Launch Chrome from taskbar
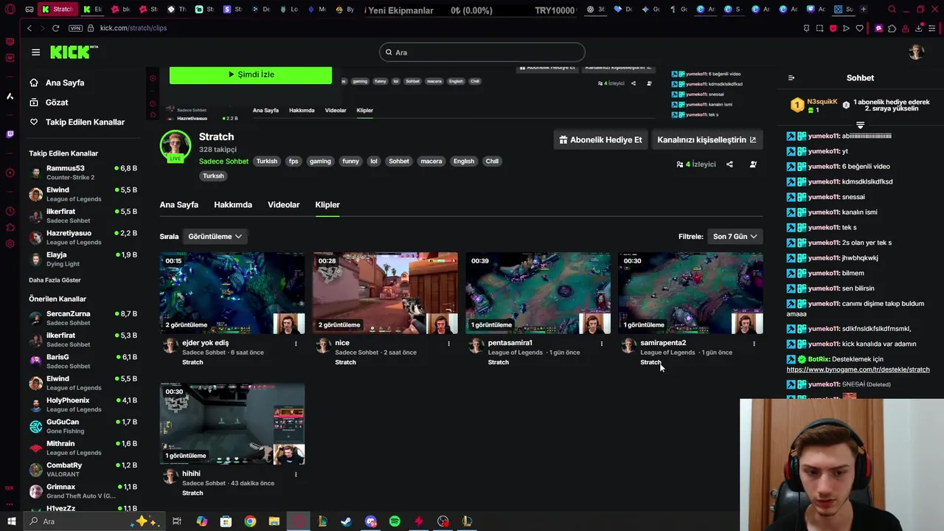The width and height of the screenshot is (944, 531). [x=250, y=521]
